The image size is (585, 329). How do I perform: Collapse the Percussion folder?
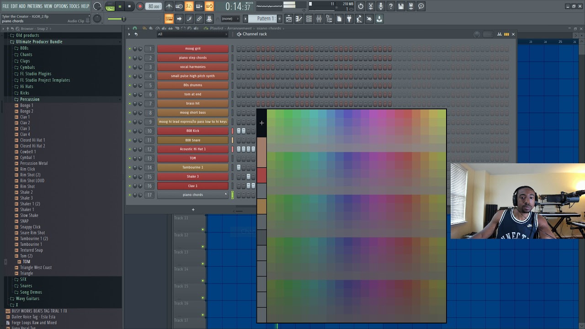point(29,99)
